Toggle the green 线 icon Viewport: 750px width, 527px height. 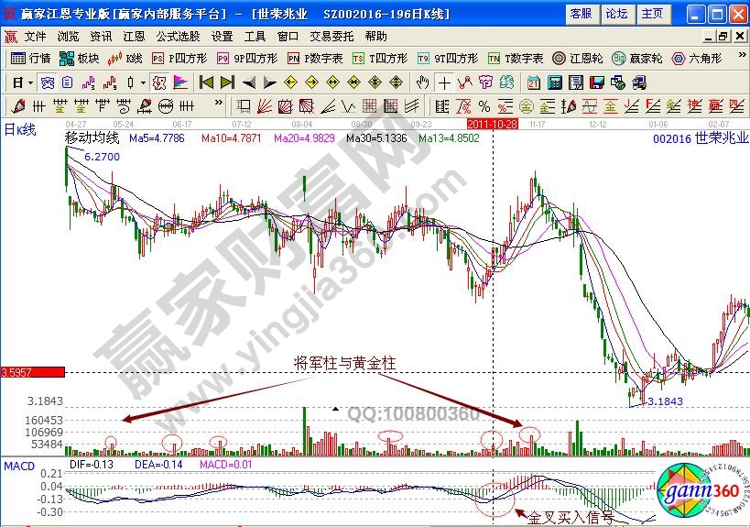507,82
